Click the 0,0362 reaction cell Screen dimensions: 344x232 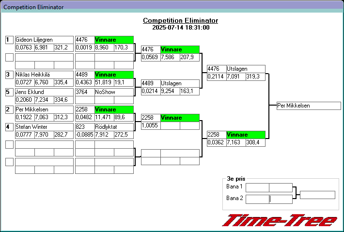(217, 142)
